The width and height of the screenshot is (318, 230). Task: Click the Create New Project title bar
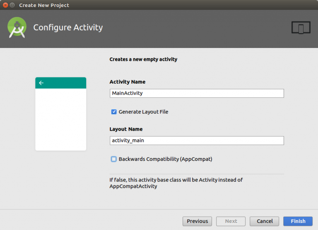point(159,5)
